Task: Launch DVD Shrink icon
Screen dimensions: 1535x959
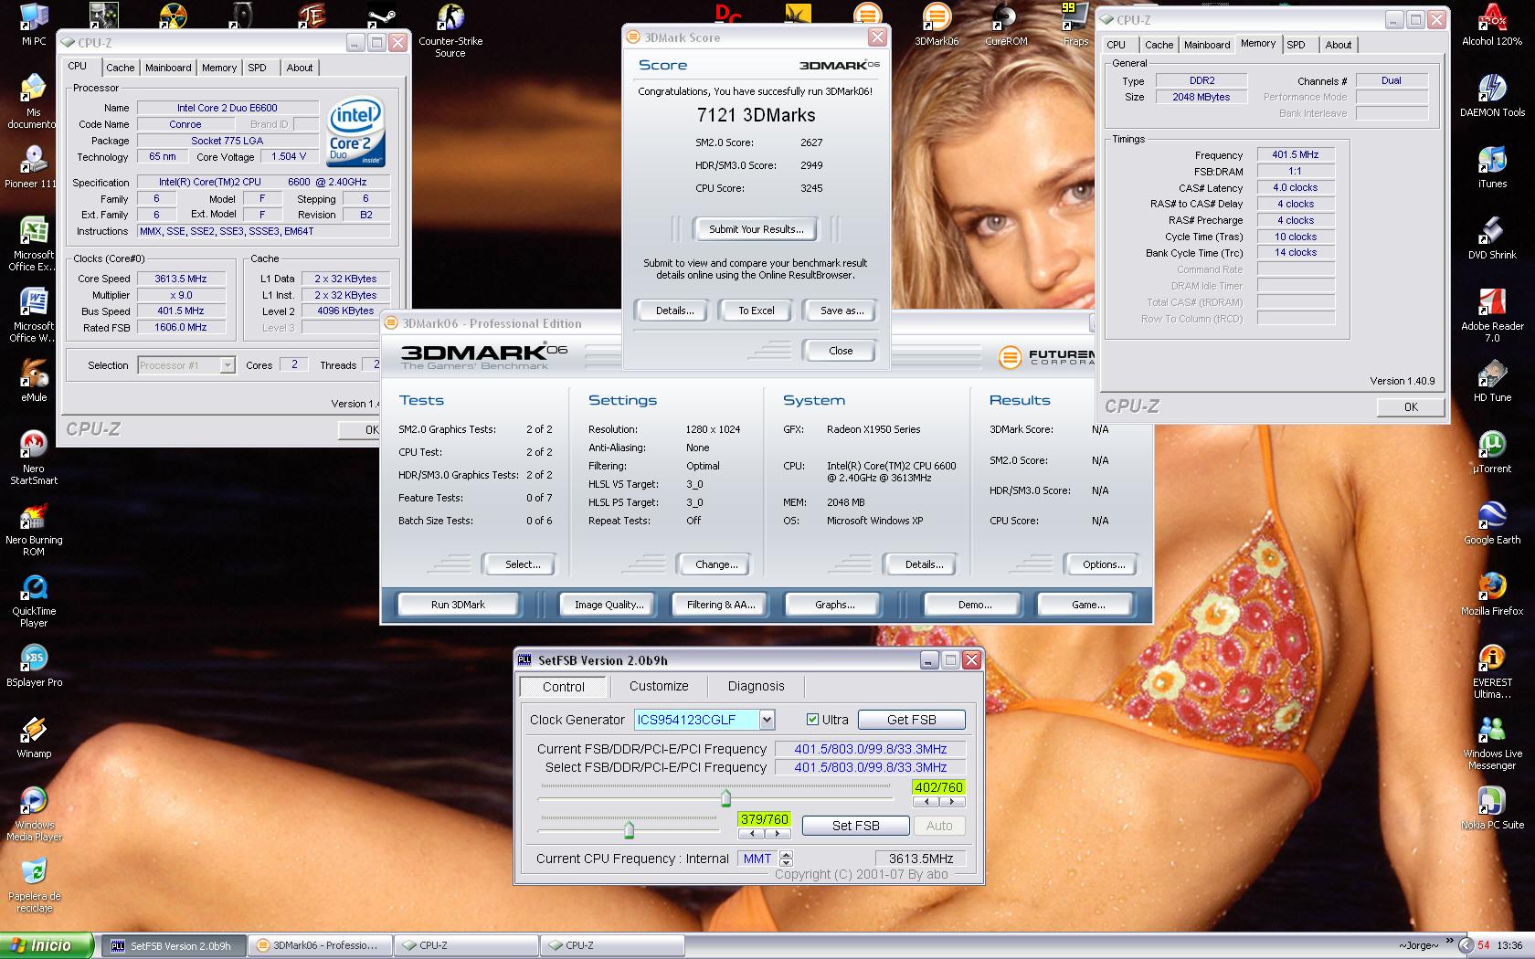Action: pos(1492,237)
